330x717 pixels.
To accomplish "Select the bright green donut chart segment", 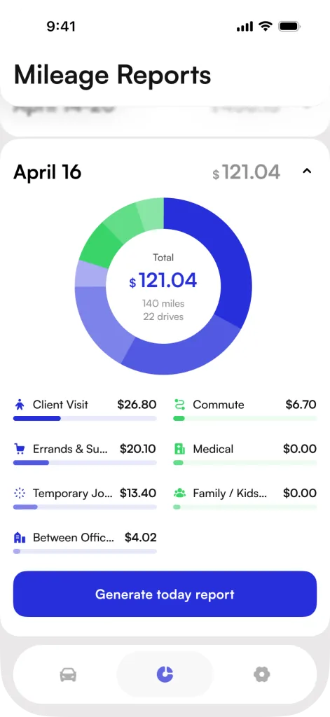I will point(97,246).
